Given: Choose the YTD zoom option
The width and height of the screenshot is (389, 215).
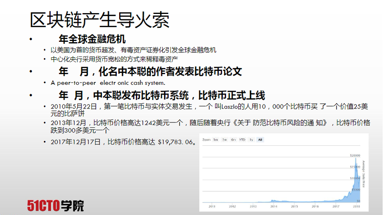Looking at the screenshot, I should [242, 140].
